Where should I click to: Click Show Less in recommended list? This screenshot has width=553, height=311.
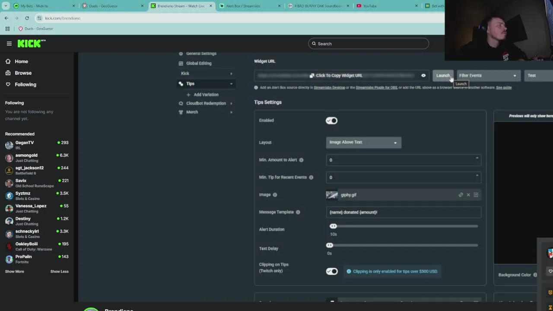(x=60, y=272)
